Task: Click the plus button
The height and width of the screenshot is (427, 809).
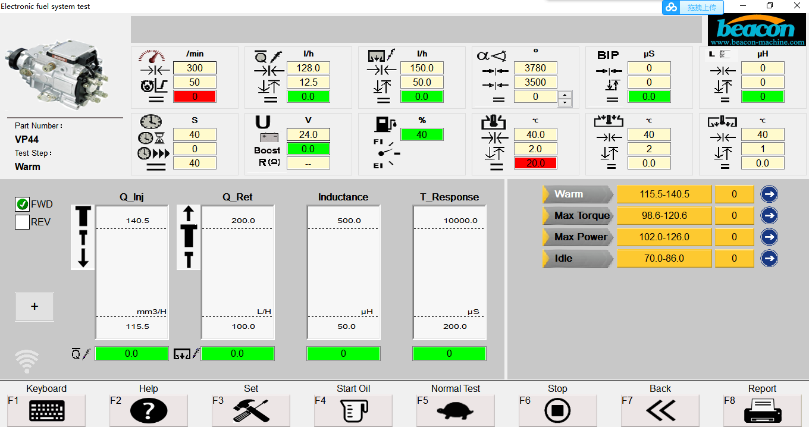Action: pyautogui.click(x=35, y=307)
